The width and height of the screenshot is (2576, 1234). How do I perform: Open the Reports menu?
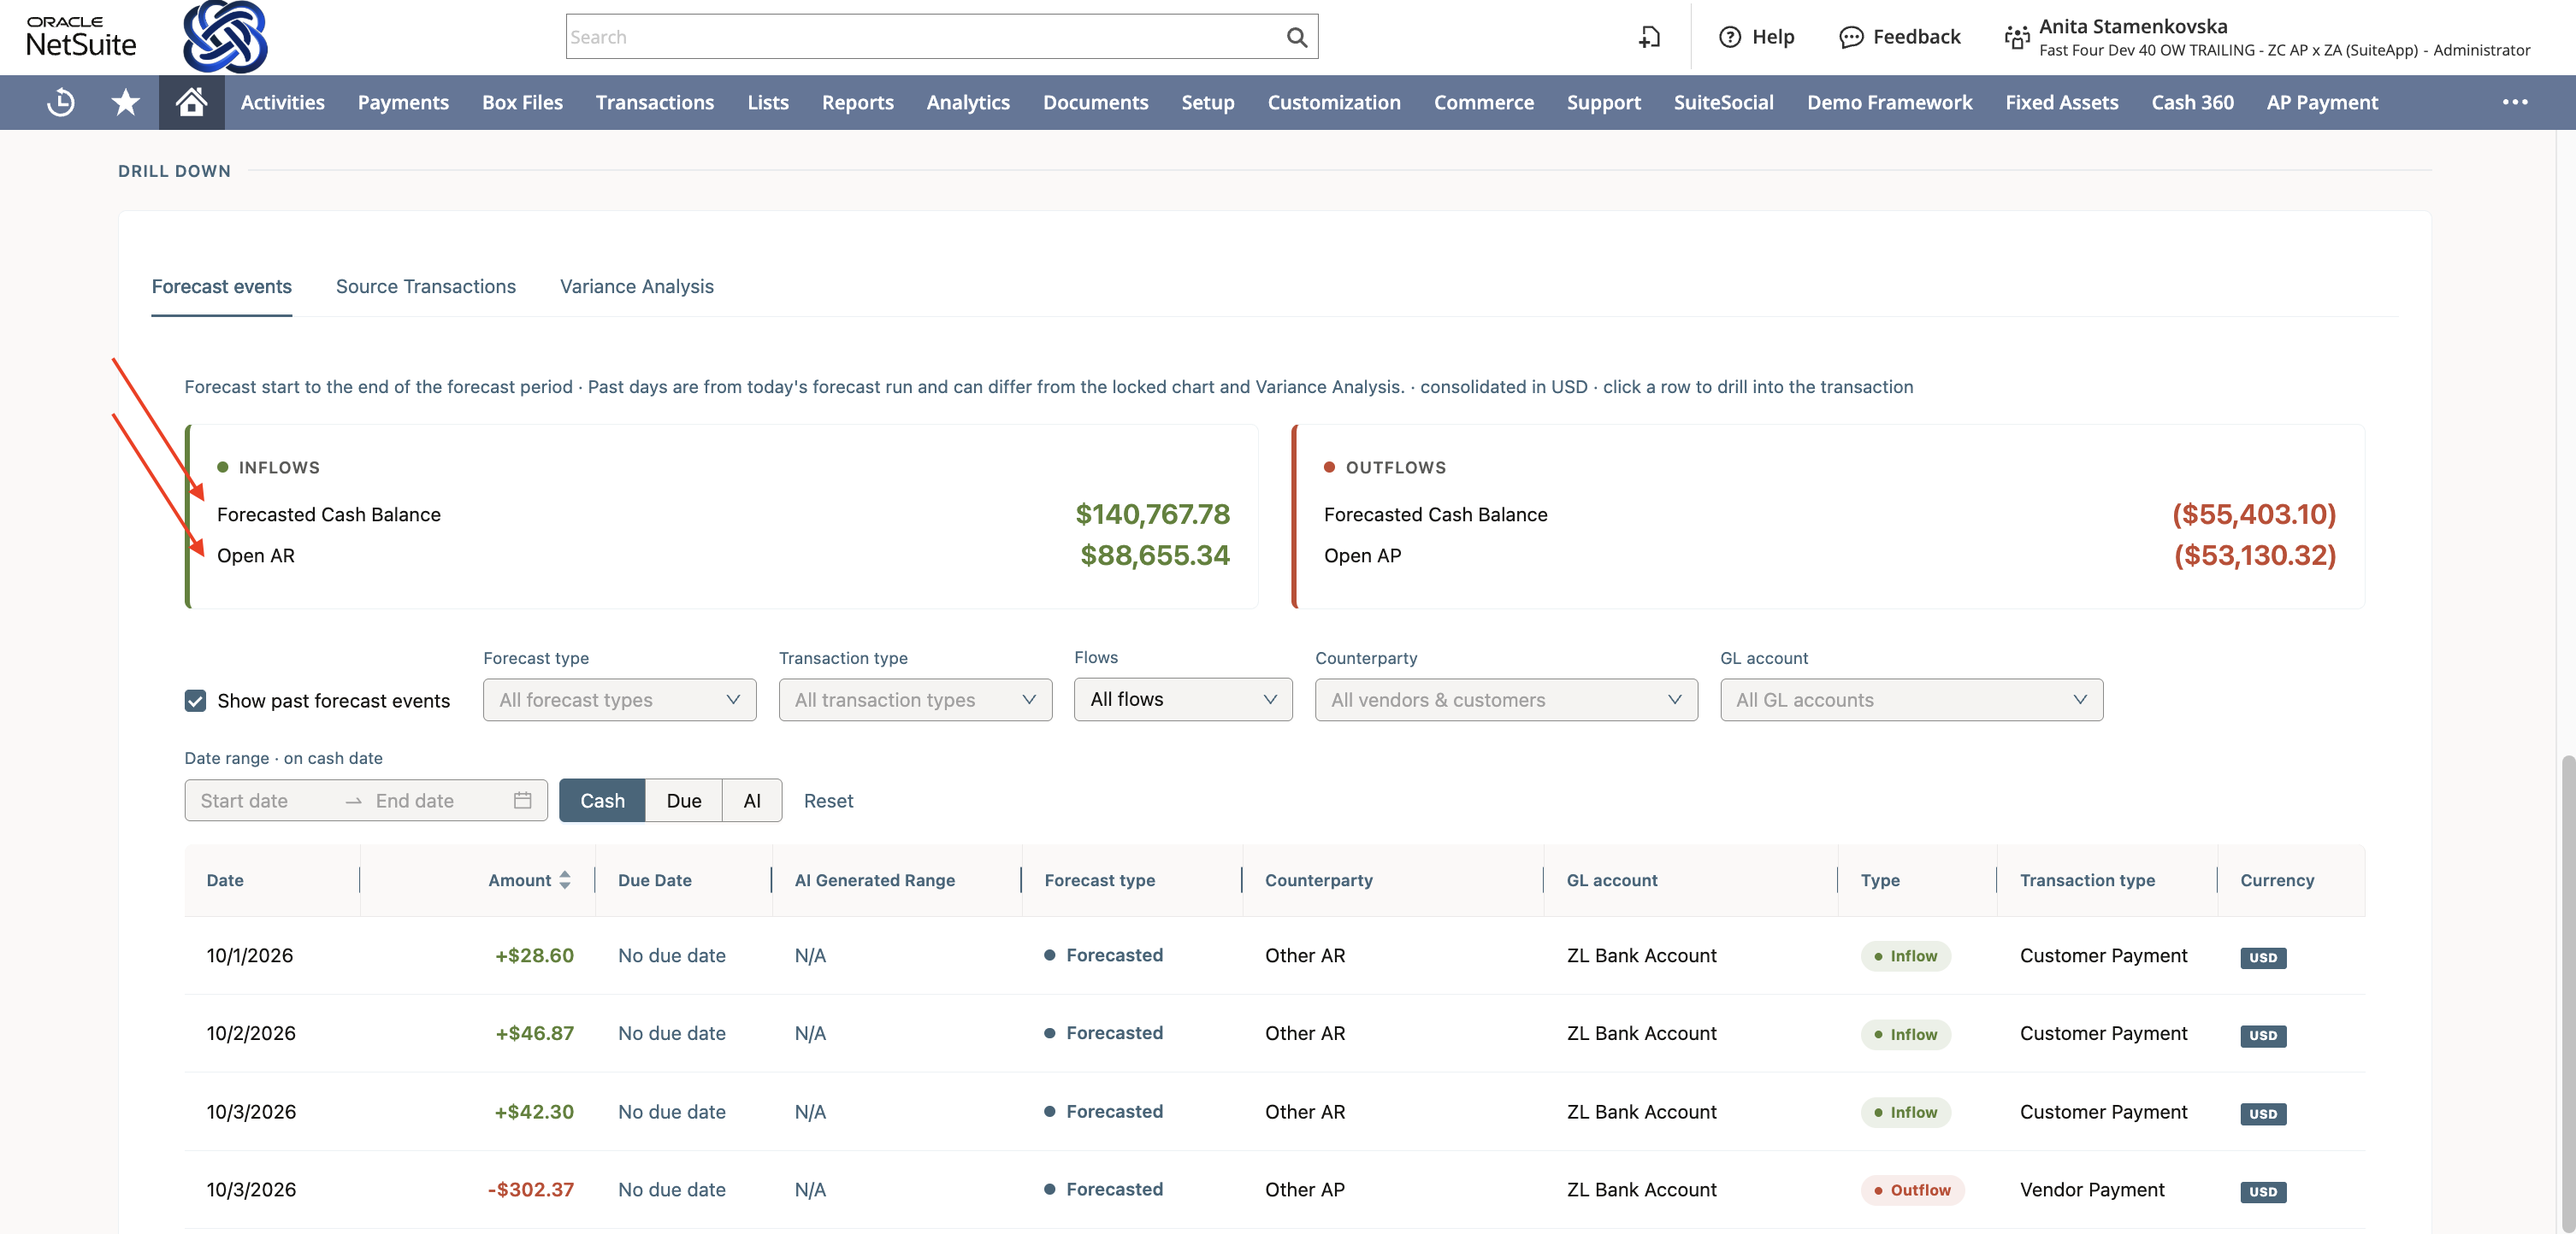pyautogui.click(x=858, y=102)
